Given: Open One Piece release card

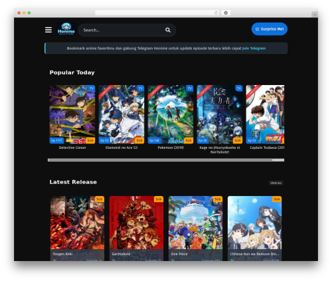Looking at the screenshot, I should click(195, 229).
